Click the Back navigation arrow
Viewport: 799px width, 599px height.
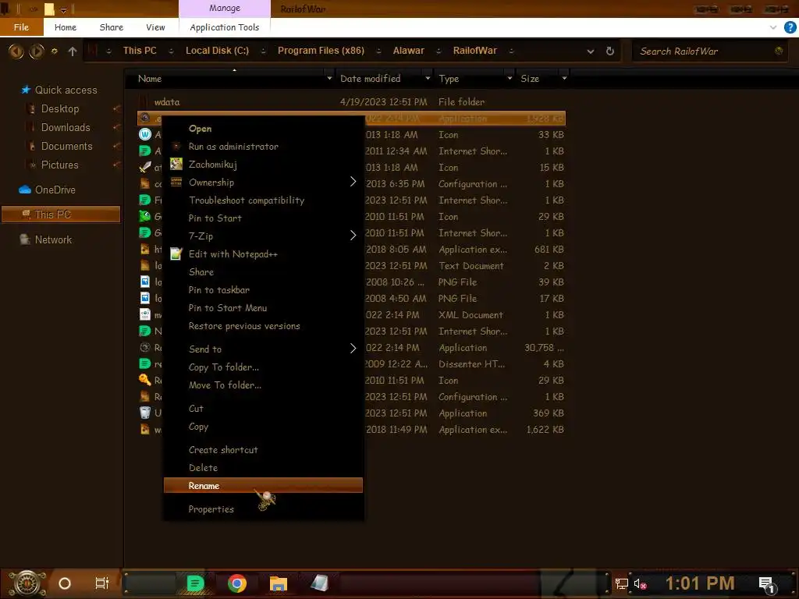(16, 51)
